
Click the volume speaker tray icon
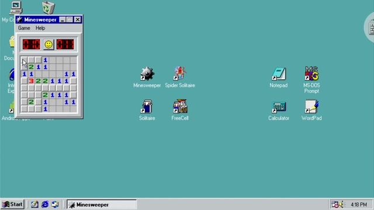(x=341, y=204)
